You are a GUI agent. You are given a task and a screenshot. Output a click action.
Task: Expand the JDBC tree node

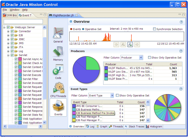8,39
